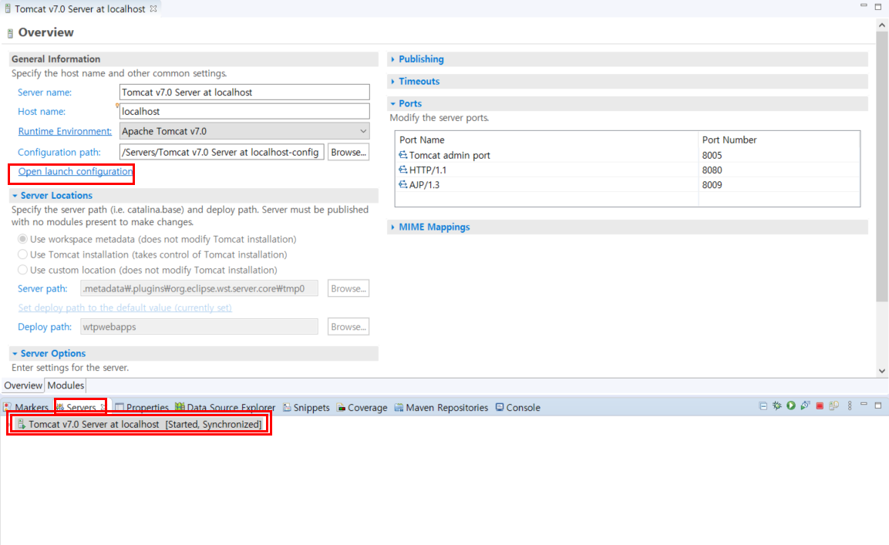The width and height of the screenshot is (889, 545).
Task: Click Browse next to Configuration path
Action: [x=348, y=152]
